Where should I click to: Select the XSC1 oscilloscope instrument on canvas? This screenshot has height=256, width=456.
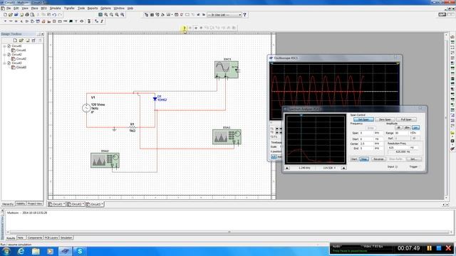(227, 69)
